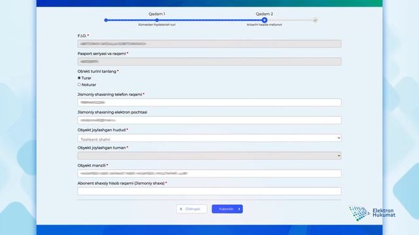Focus the Jismoniy shaxsning telefon raqami field
Viewport: 419px width, 235px height.
tap(209, 102)
